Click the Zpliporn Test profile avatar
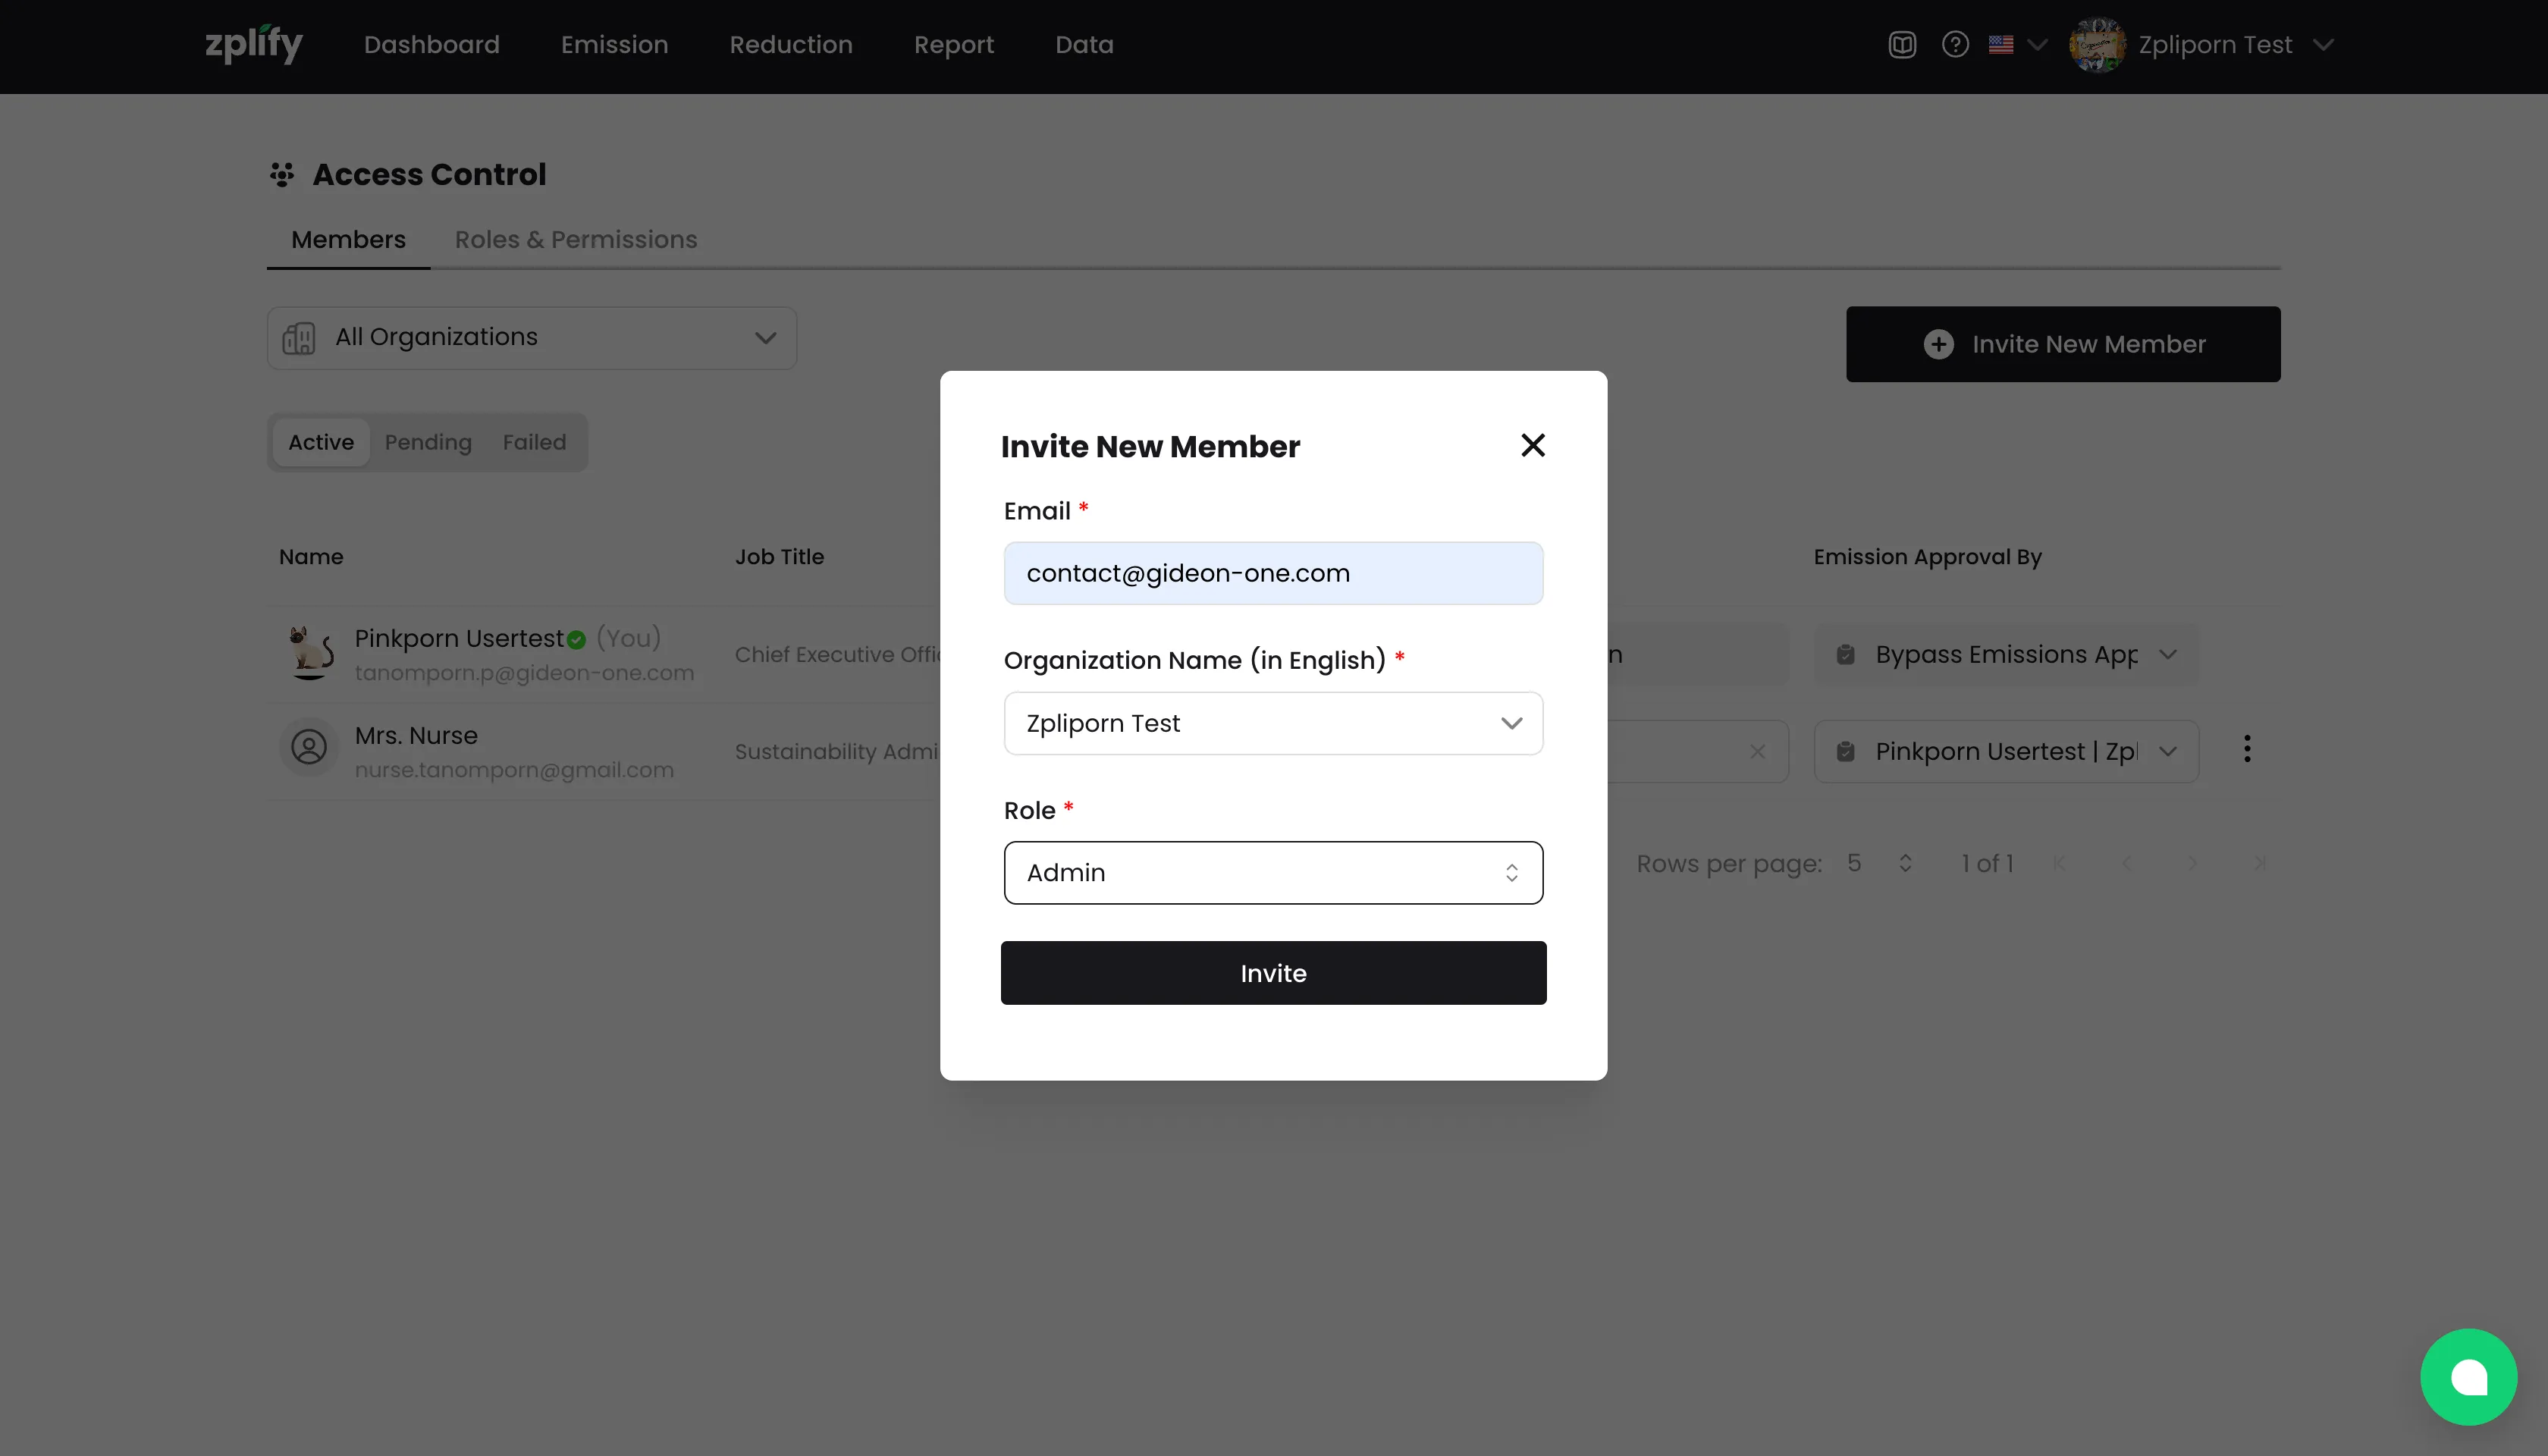Screen dimensions: 2548x1456 [2097, 45]
